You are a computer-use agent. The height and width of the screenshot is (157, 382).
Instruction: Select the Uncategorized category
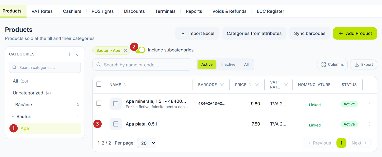click(45, 93)
